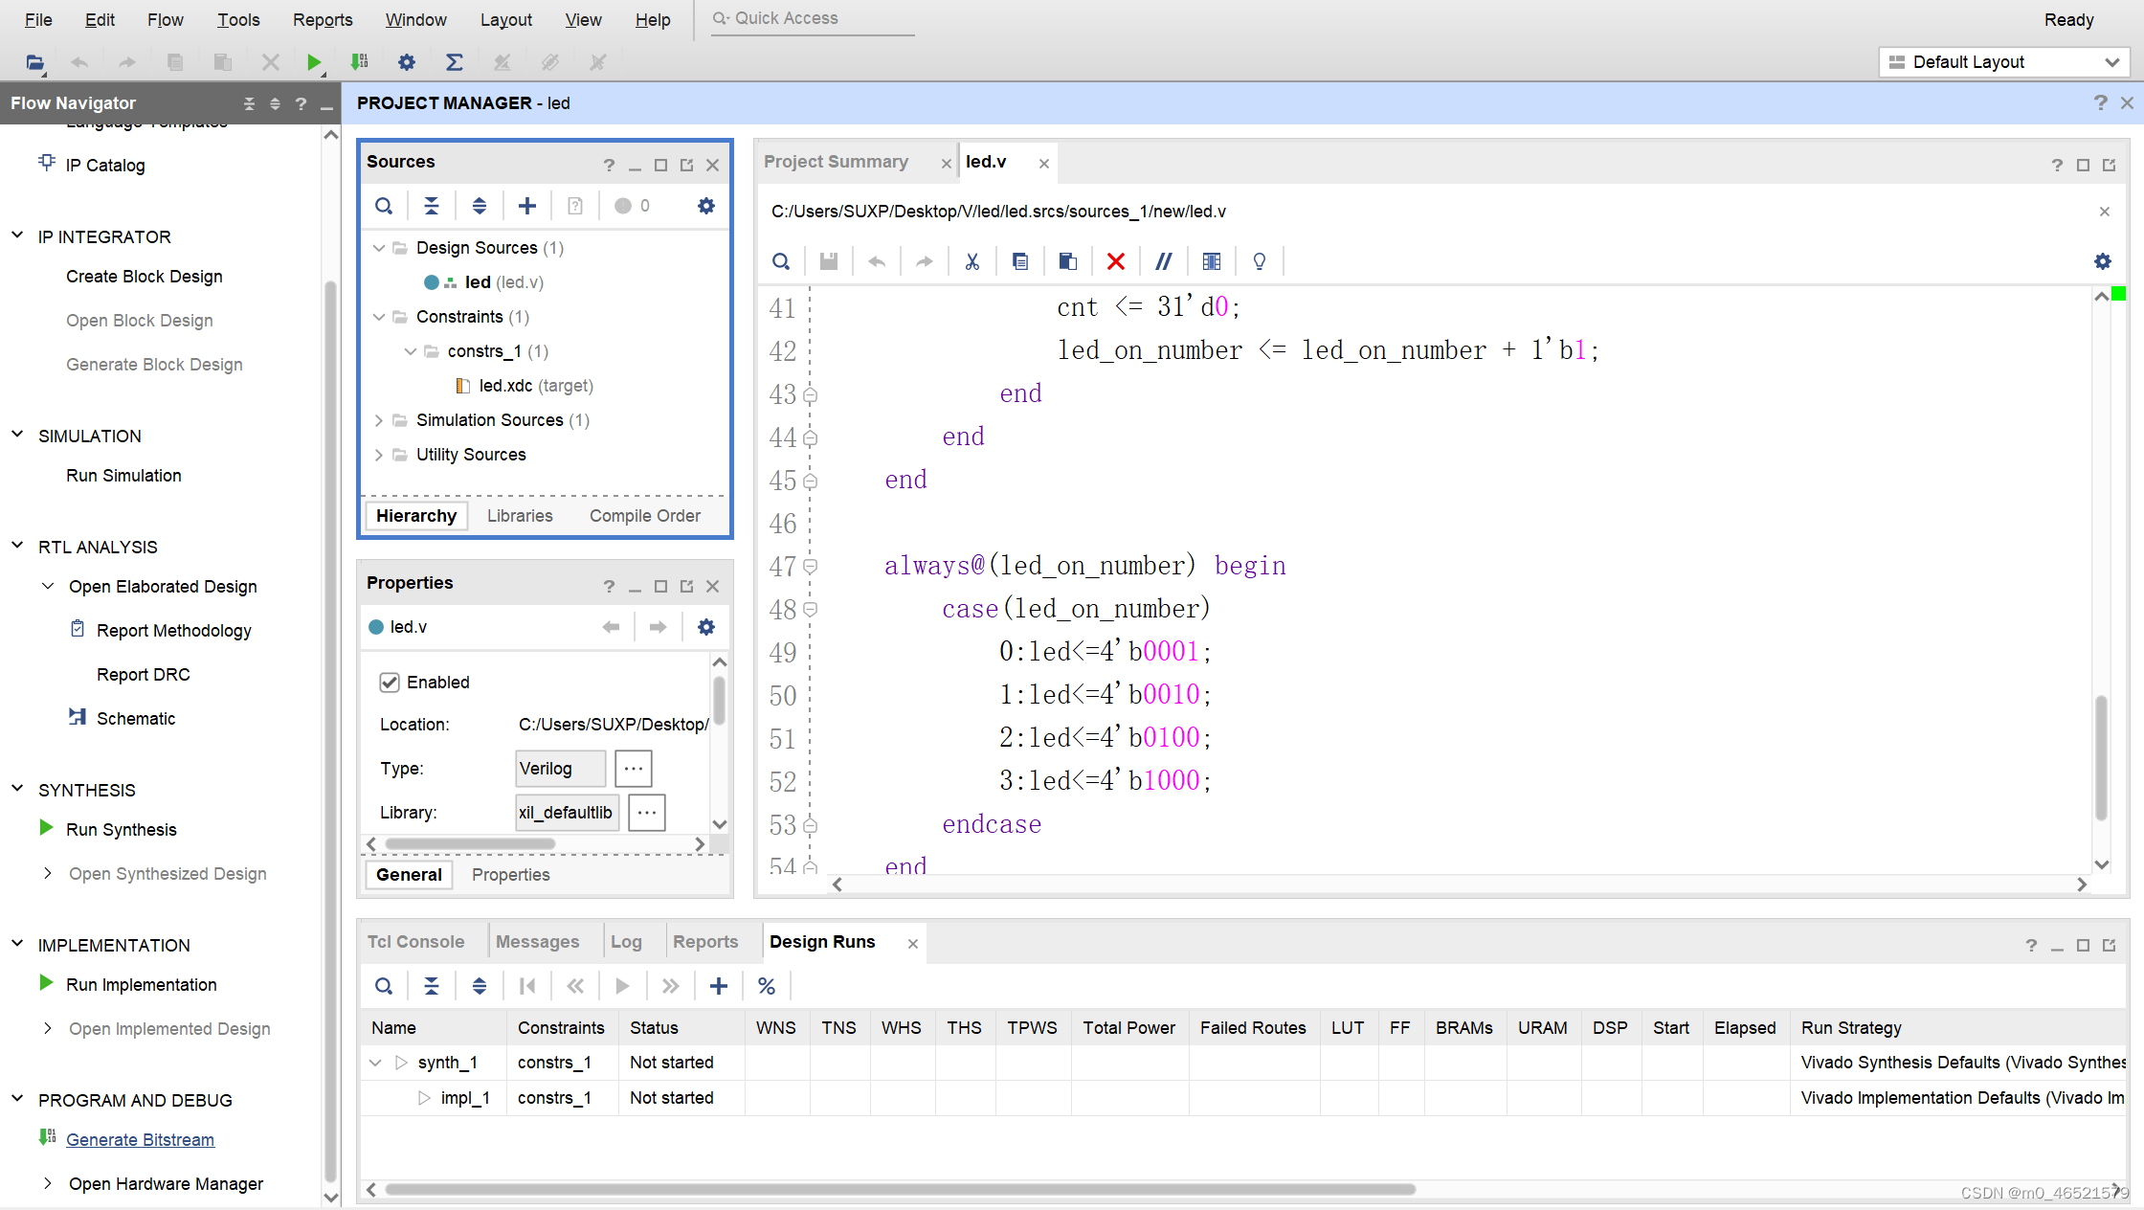Image resolution: width=2144 pixels, height=1210 pixels.
Task: Click the red X delete icon in editor
Action: pos(1115,261)
